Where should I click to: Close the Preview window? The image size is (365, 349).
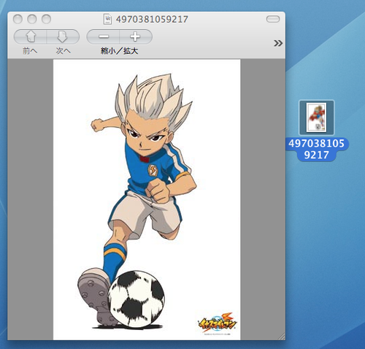18,19
